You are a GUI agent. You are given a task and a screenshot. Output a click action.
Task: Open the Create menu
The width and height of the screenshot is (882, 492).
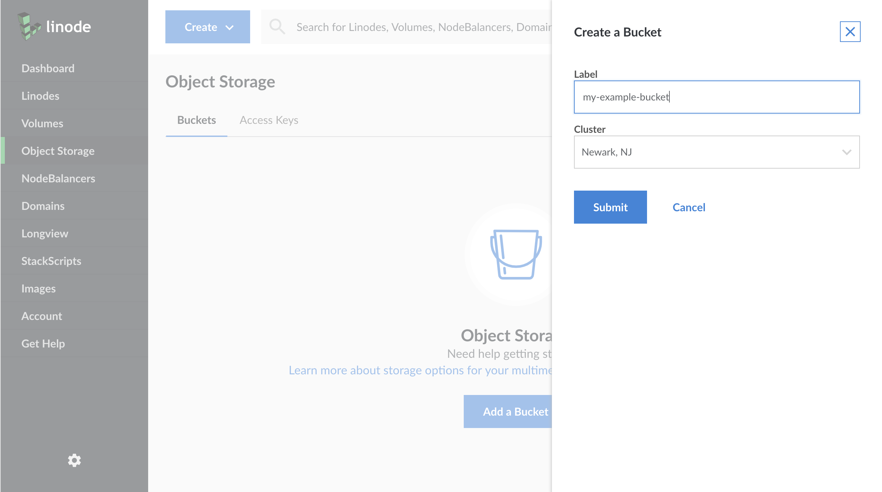tap(207, 27)
